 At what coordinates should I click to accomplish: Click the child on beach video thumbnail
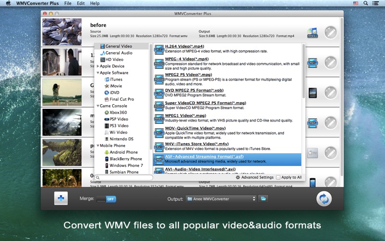(x=62, y=92)
